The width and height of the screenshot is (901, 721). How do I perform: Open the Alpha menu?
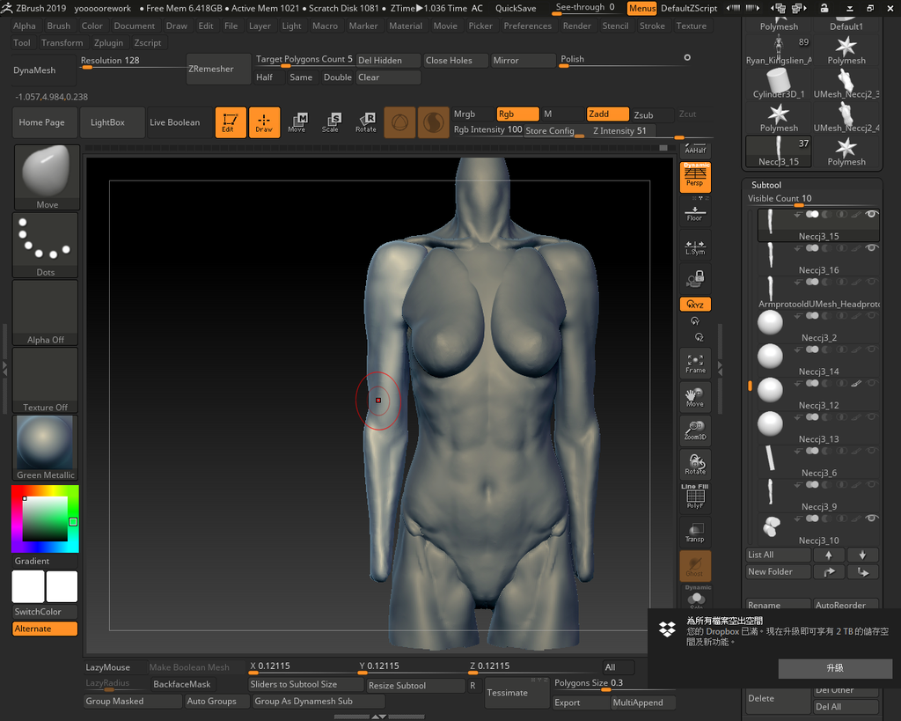click(24, 26)
